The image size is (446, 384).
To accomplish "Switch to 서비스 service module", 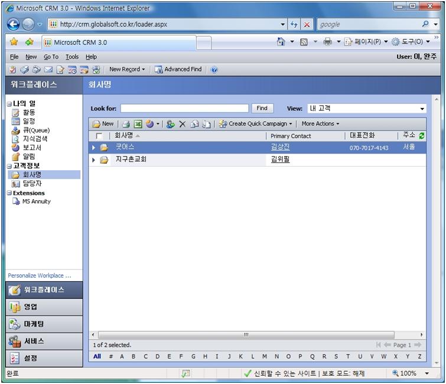I will 44,341.
